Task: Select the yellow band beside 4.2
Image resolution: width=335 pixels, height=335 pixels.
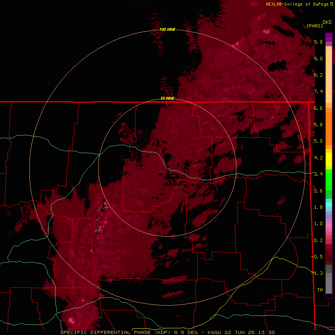Action: tap(329, 159)
